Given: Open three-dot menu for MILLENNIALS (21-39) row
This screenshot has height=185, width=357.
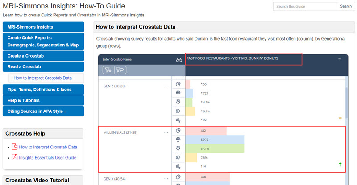Looking at the screenshot, I should 166,132.
